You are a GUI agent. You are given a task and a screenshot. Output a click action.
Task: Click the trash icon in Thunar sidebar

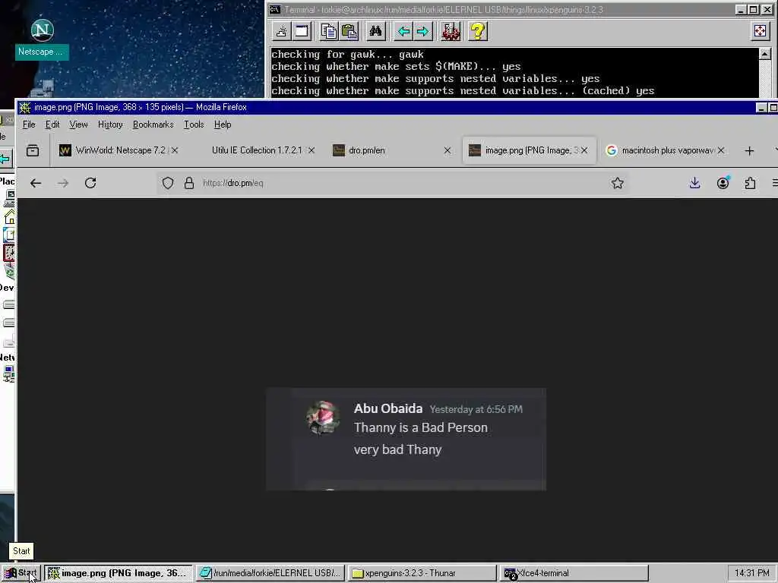point(9,271)
